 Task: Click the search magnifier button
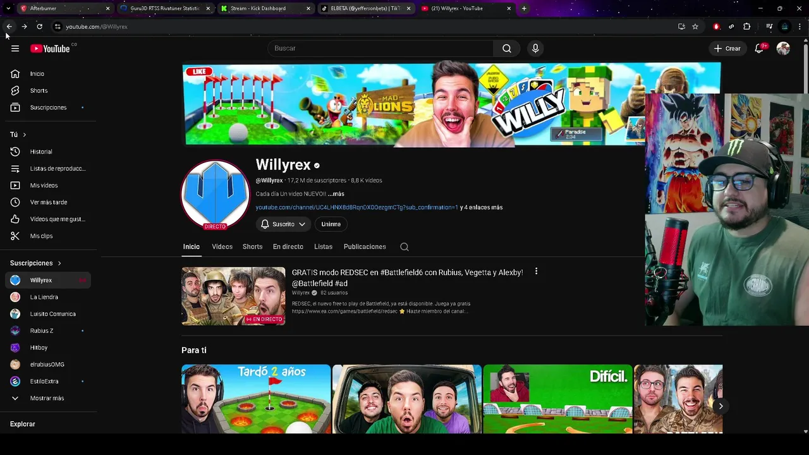pos(507,48)
